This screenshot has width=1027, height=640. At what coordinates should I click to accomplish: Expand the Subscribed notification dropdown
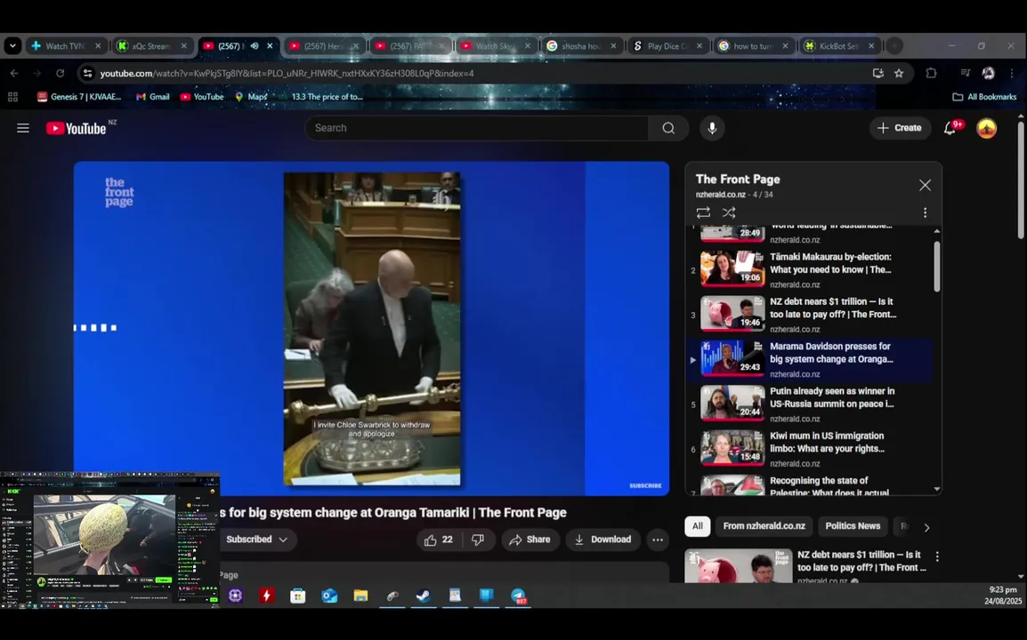(256, 540)
